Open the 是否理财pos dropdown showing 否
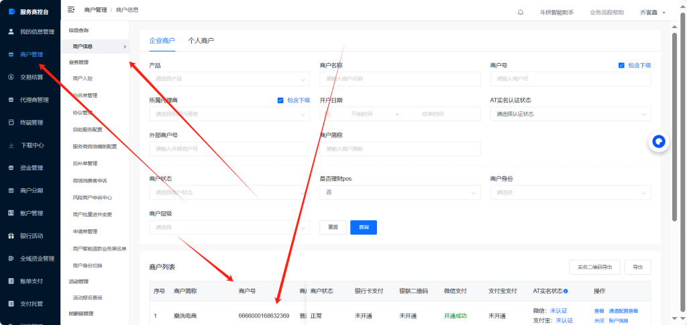This screenshot has height=325, width=687. [x=400, y=192]
